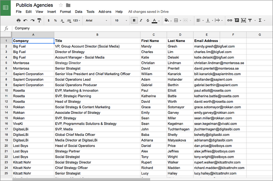Screen dimensions: 273x181
Task: Open fill color paint bucket
Action: 167,20
